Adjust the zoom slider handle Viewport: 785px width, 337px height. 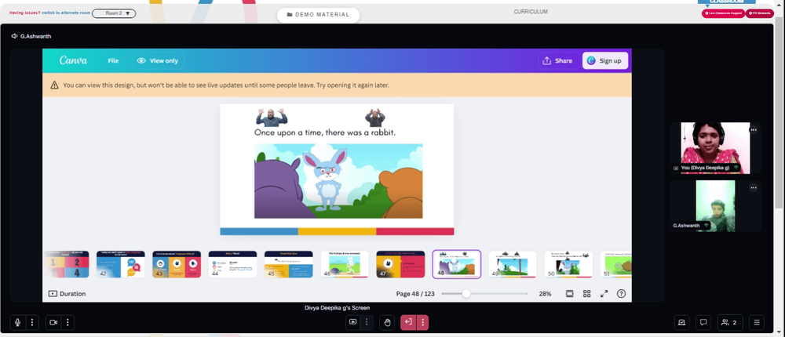466,293
